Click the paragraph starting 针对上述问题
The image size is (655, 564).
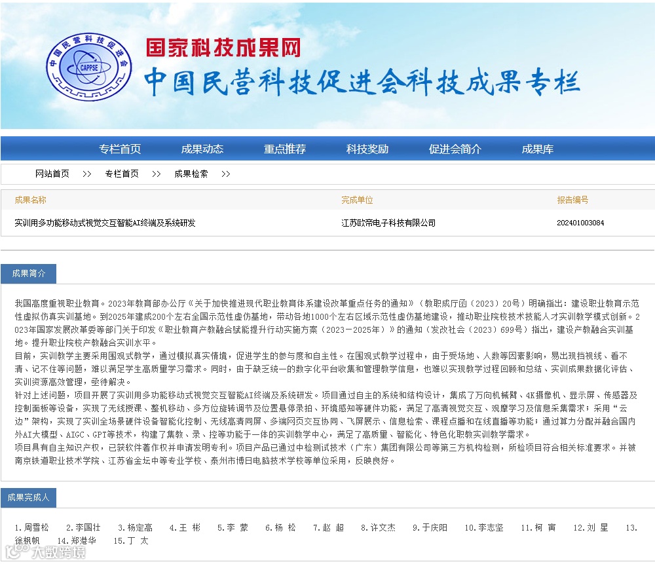326,415
